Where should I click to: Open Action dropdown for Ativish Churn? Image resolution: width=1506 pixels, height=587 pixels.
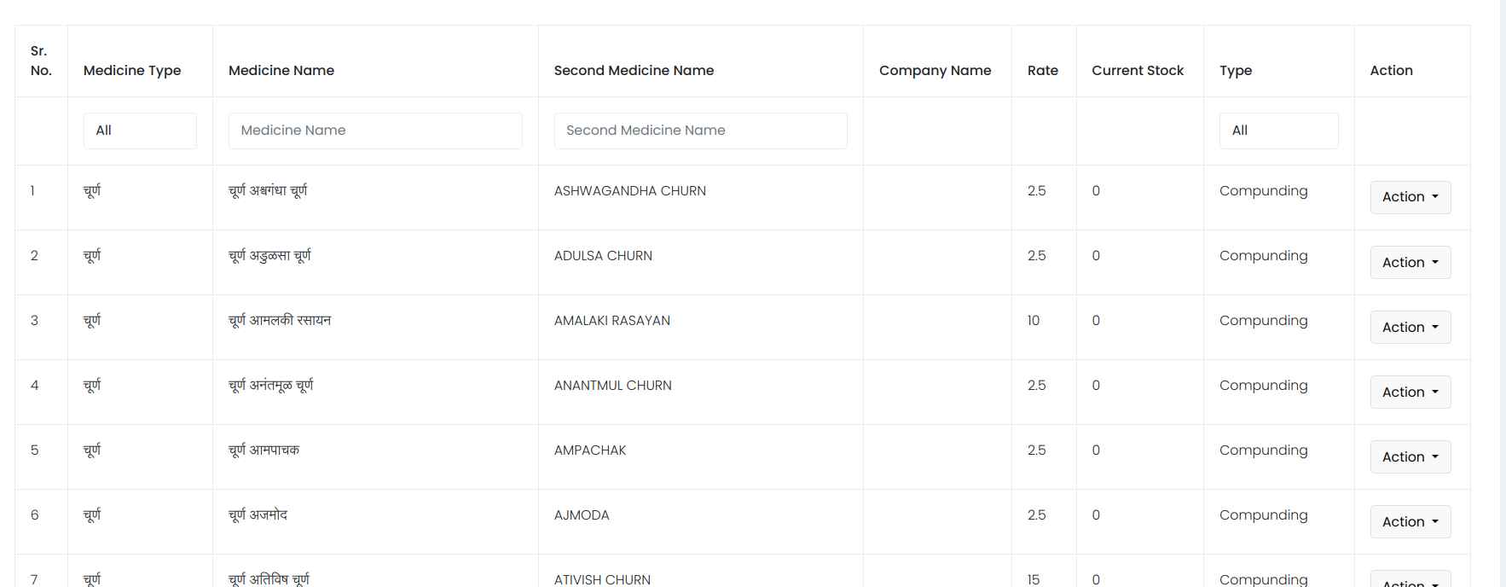pyautogui.click(x=1410, y=580)
